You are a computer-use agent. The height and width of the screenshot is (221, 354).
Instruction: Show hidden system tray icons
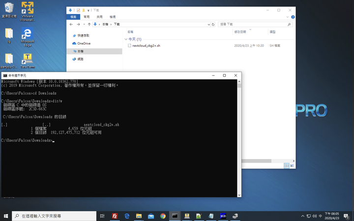point(303,216)
